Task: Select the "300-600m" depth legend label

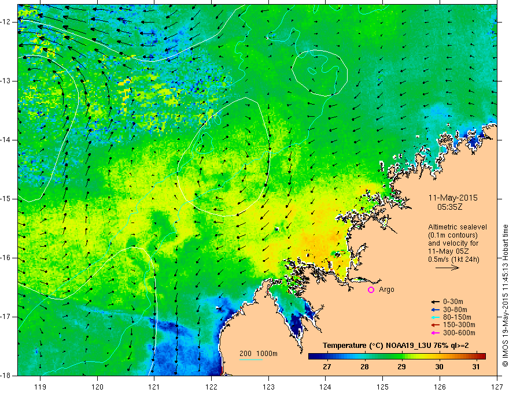Action: coord(459,333)
